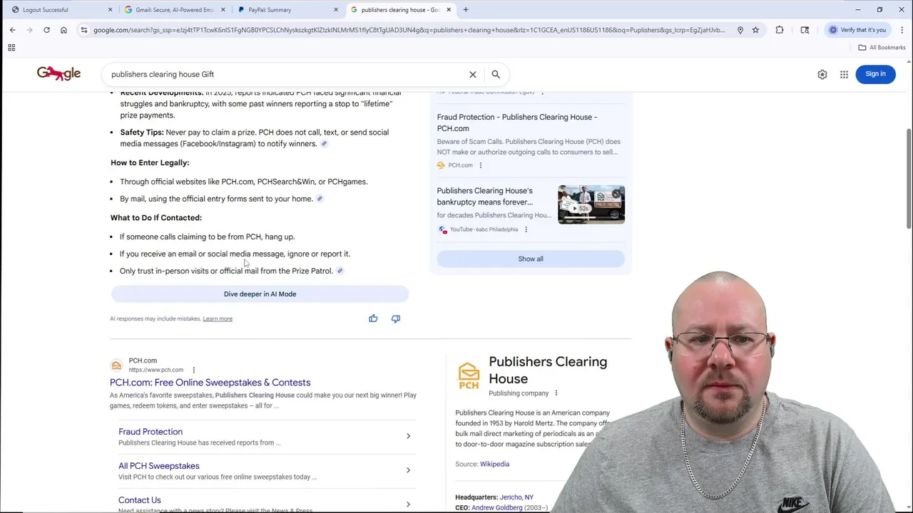Open the bankruptcy video source title
The height and width of the screenshot is (513, 913).
coord(485,196)
